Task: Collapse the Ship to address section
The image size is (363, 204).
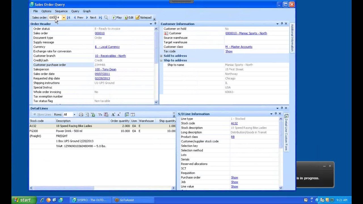Action: coord(161,60)
